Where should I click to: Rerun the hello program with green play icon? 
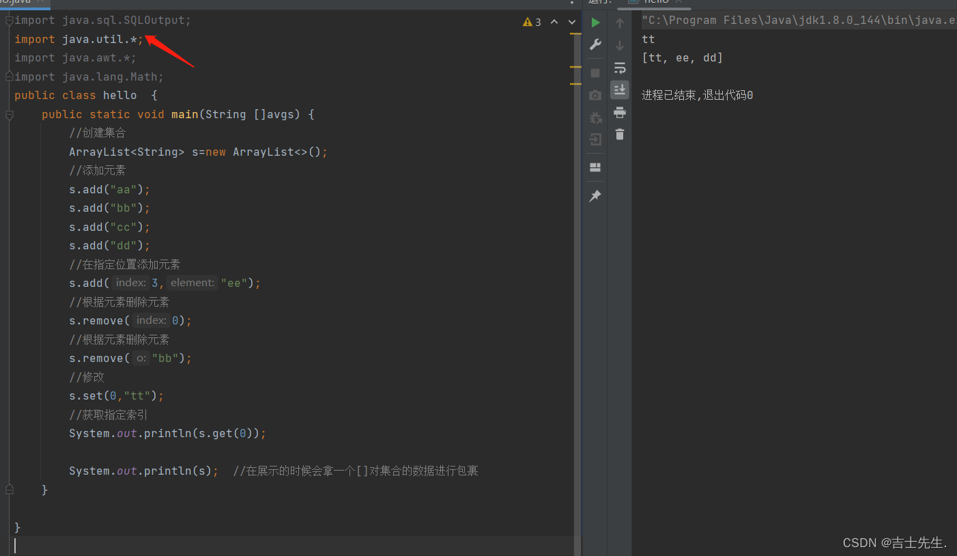(x=595, y=23)
